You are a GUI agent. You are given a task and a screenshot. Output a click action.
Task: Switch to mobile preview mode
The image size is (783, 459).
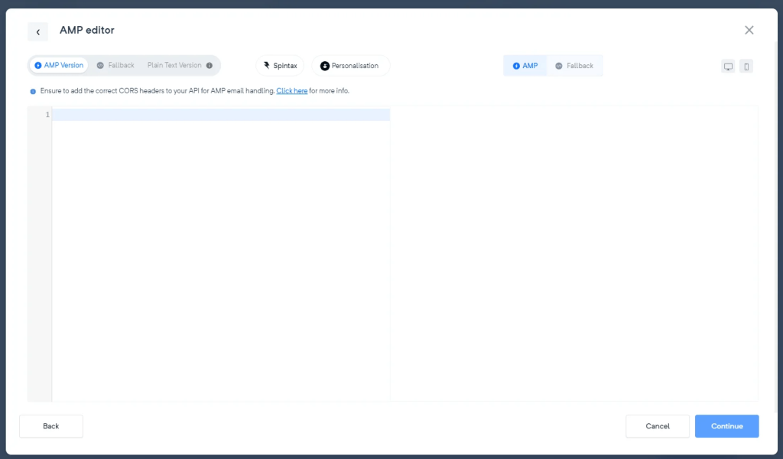pyautogui.click(x=746, y=67)
